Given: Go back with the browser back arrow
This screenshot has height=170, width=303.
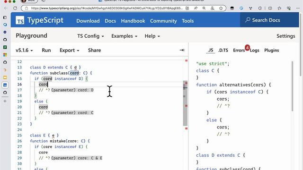Looking at the screenshot, I should (x=6, y=8).
